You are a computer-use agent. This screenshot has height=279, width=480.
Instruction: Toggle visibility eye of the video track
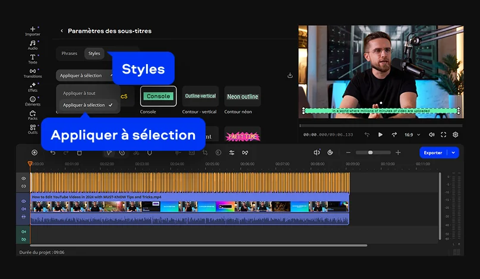[x=24, y=201]
